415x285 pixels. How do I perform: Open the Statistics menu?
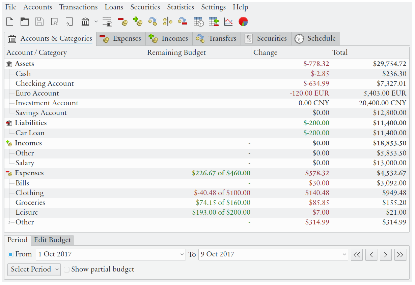[x=181, y=7]
